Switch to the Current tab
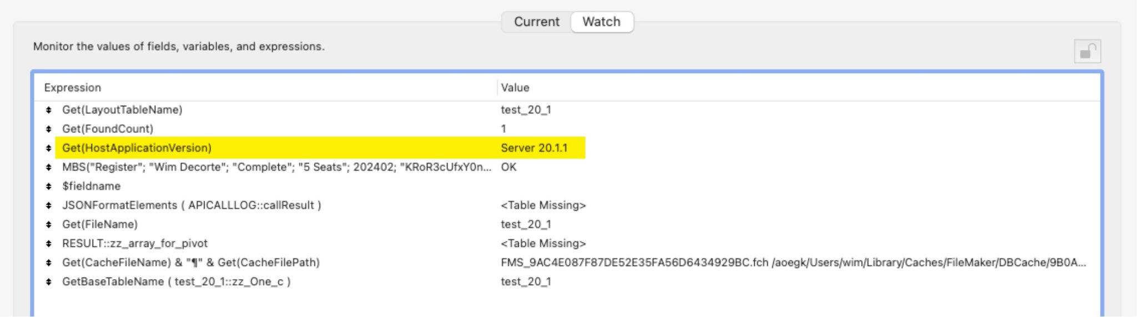This screenshot has height=317, width=1137. pos(536,22)
